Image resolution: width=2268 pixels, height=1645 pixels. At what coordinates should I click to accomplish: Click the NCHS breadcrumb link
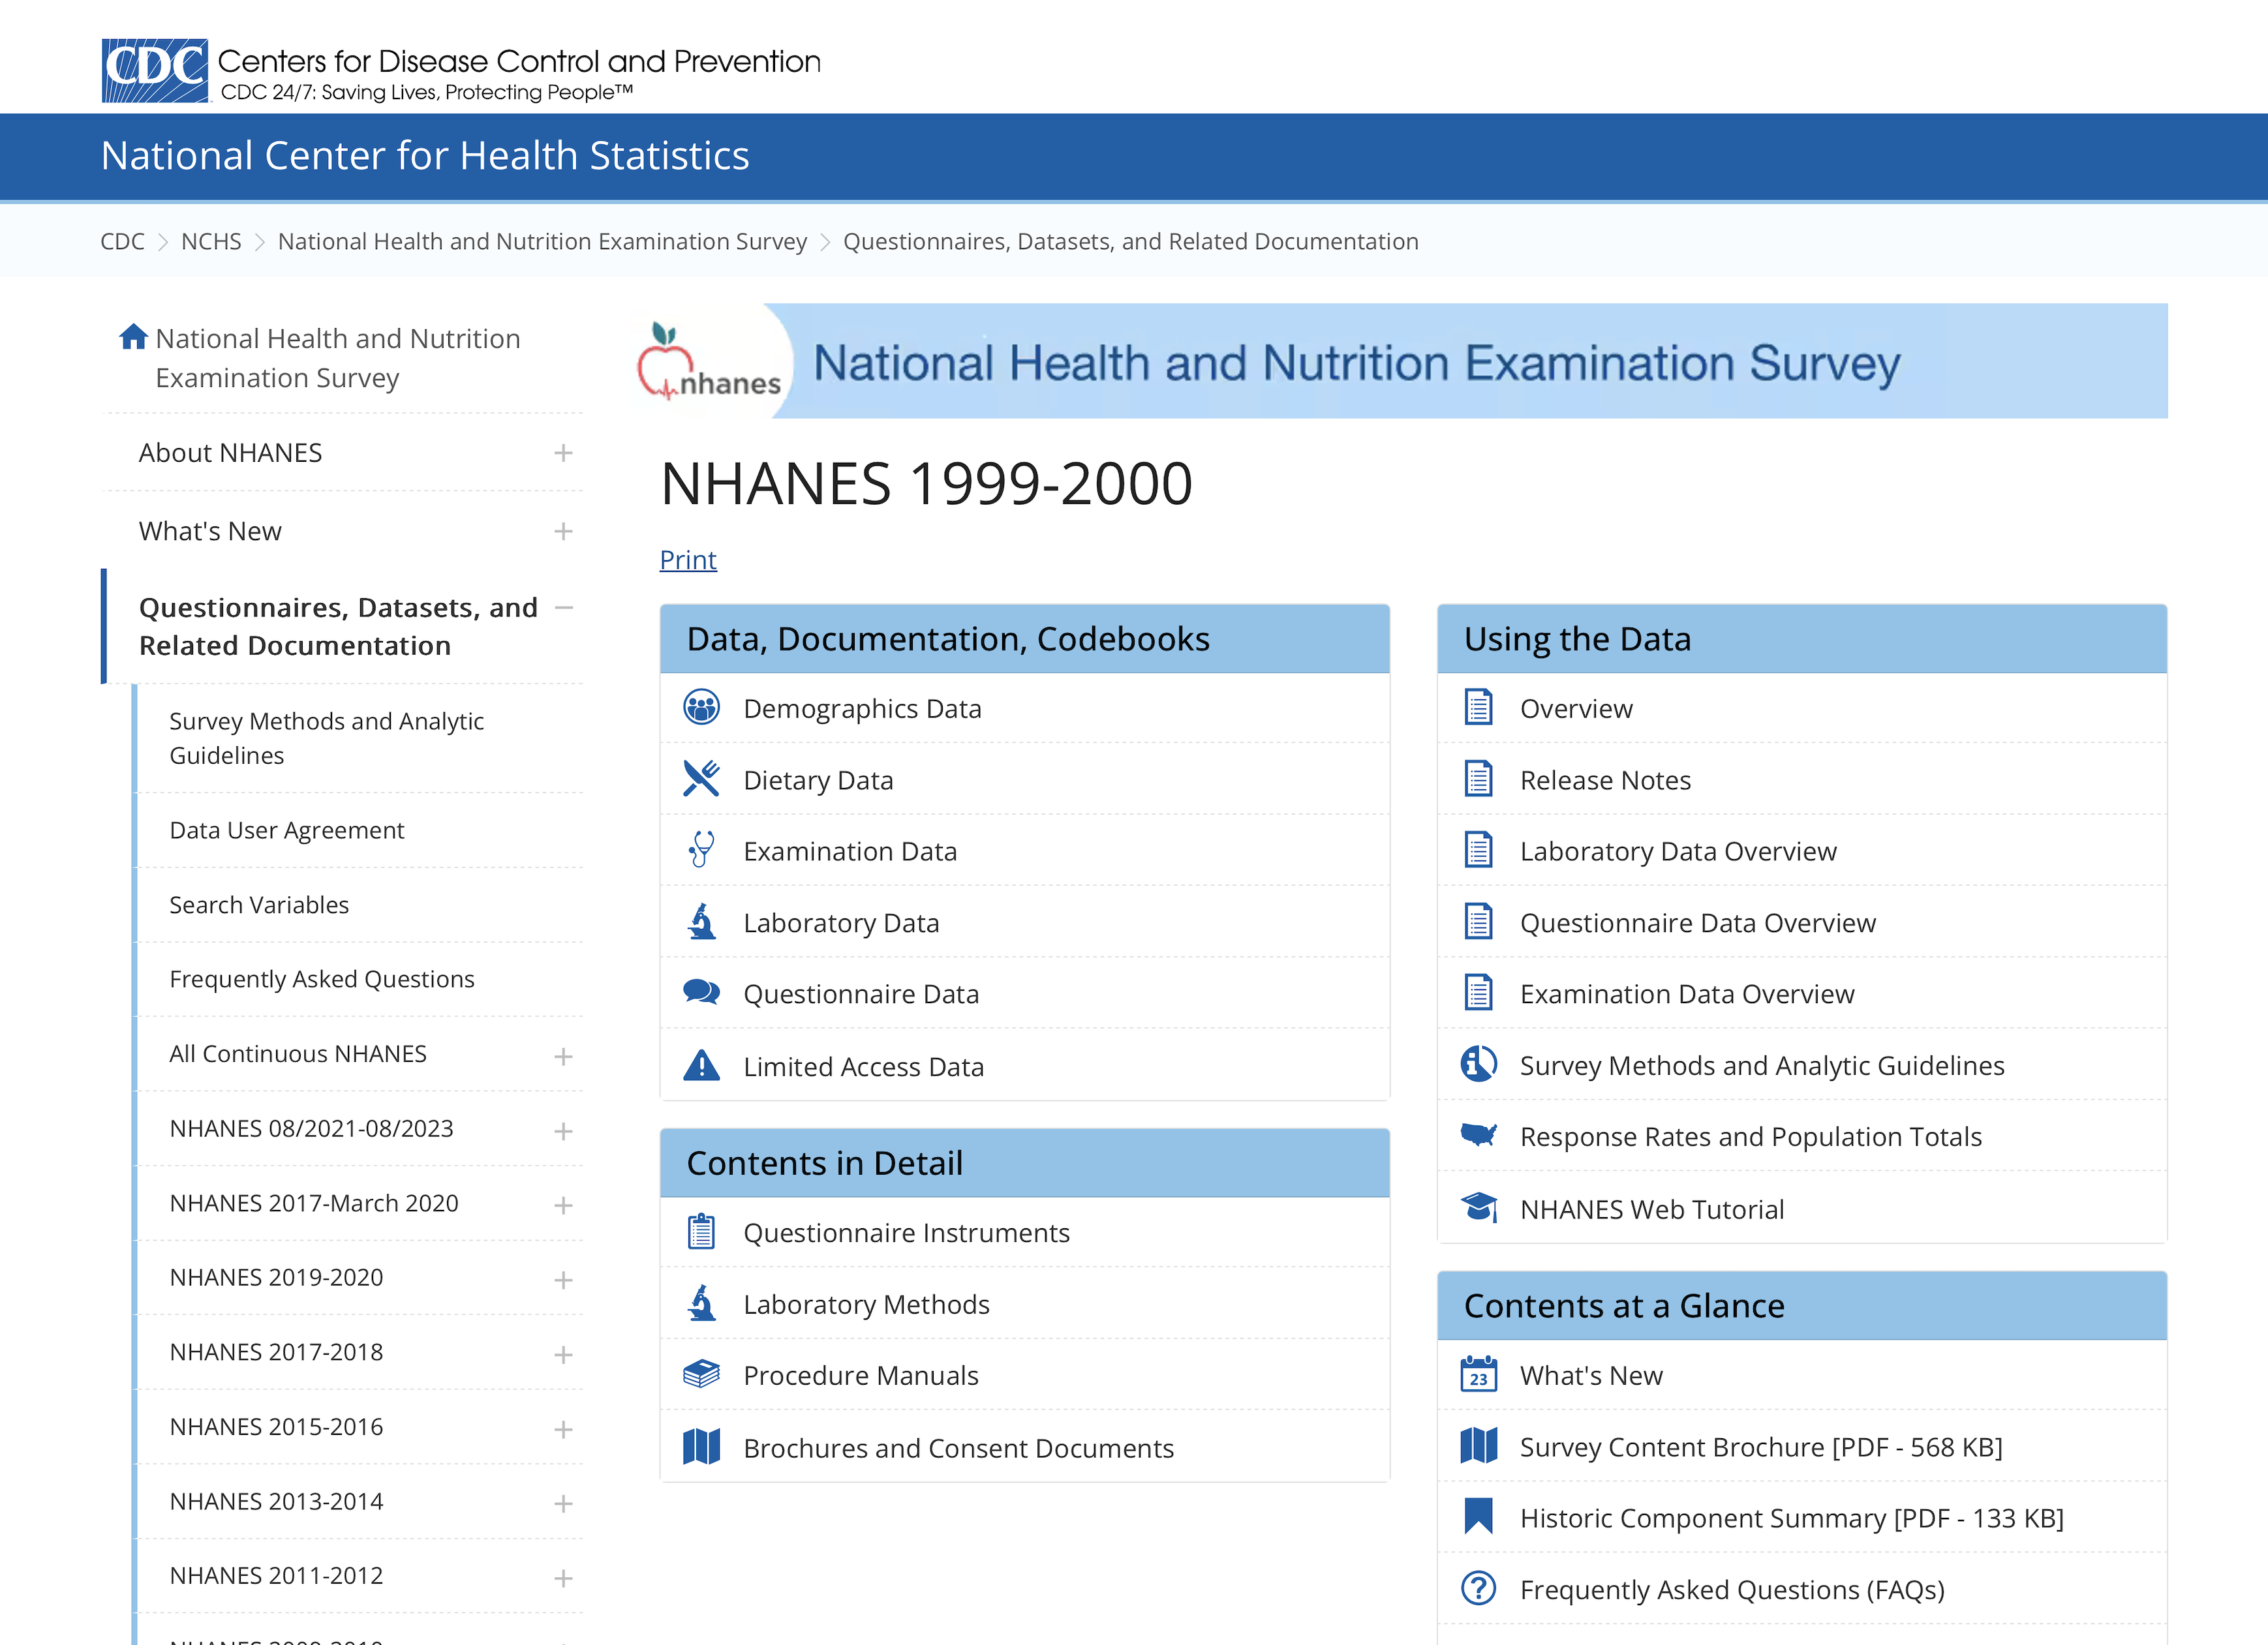[211, 242]
